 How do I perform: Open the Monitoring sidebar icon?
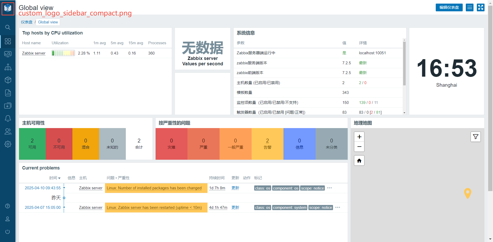pyautogui.click(x=8, y=54)
